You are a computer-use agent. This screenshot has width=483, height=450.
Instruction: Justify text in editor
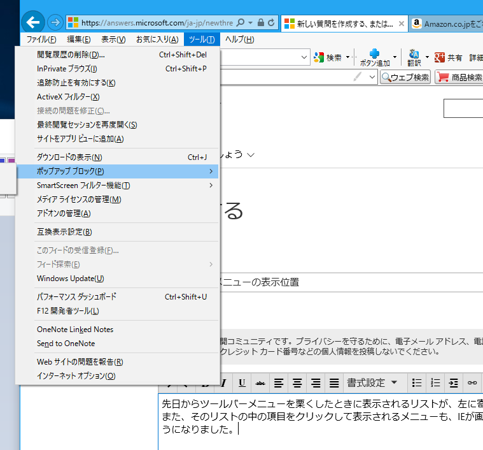334,383
